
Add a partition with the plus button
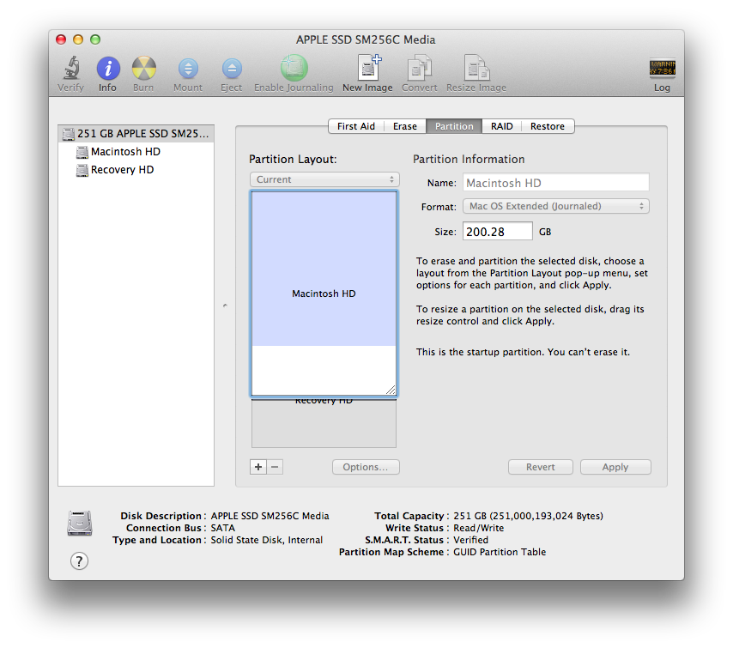[258, 467]
